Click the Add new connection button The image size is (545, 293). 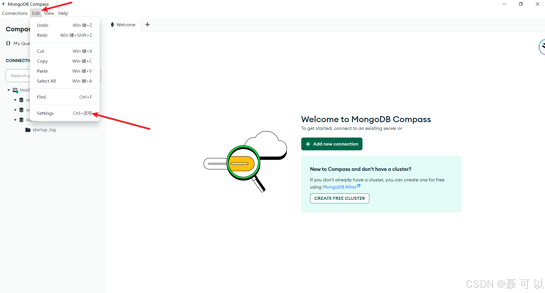pos(332,144)
